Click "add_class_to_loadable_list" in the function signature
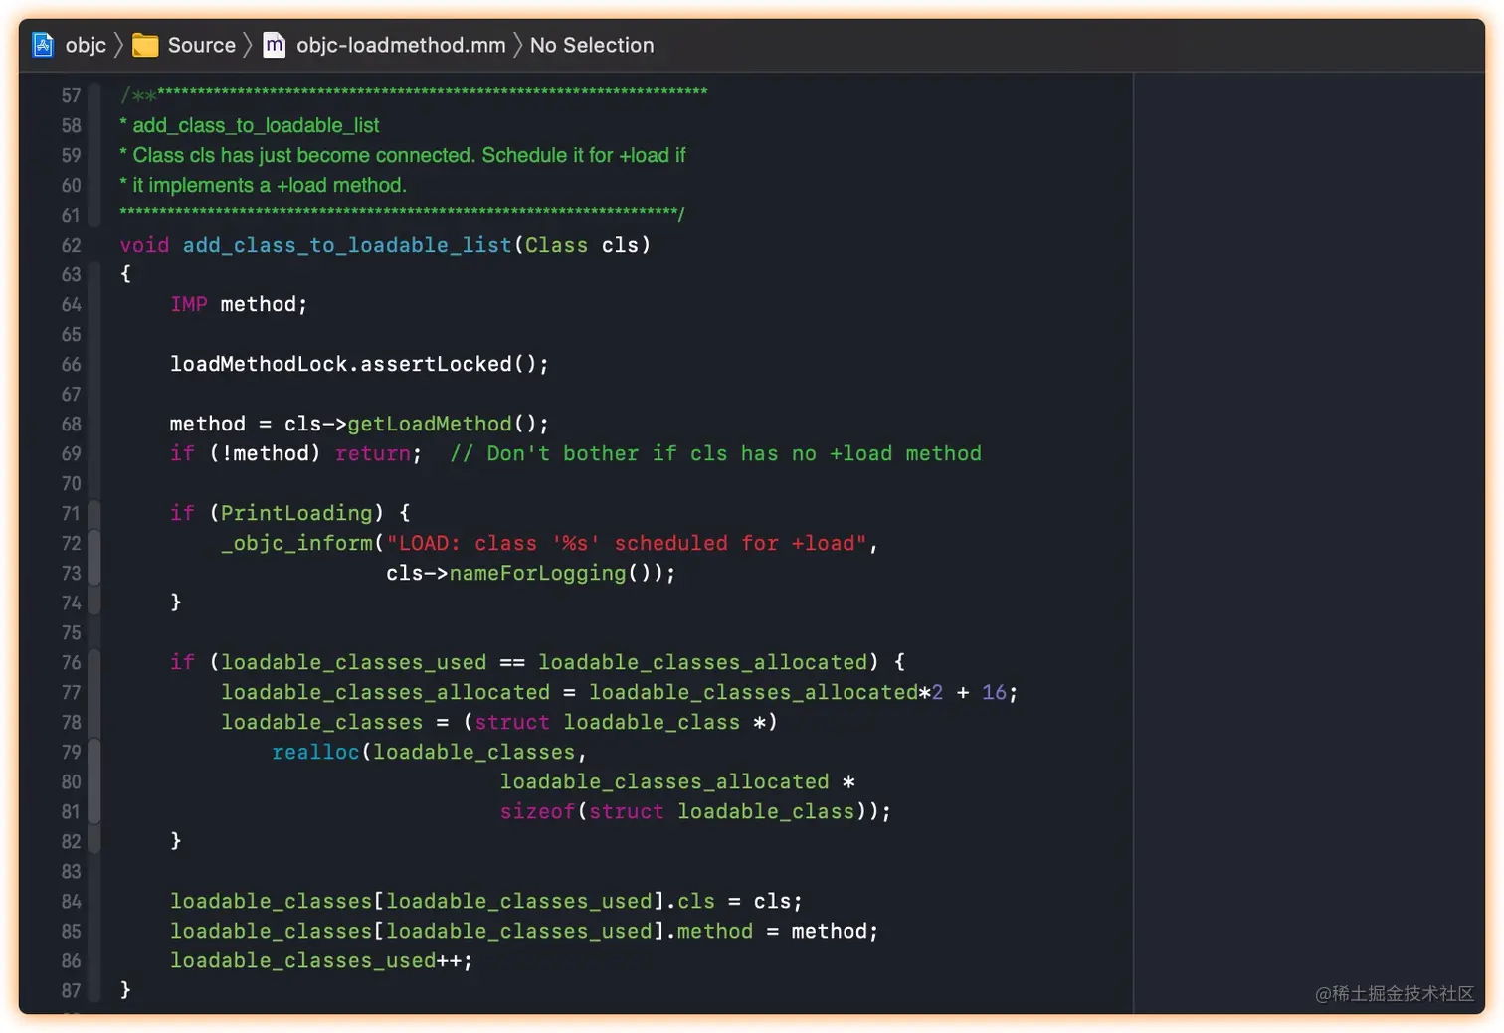 [347, 245]
